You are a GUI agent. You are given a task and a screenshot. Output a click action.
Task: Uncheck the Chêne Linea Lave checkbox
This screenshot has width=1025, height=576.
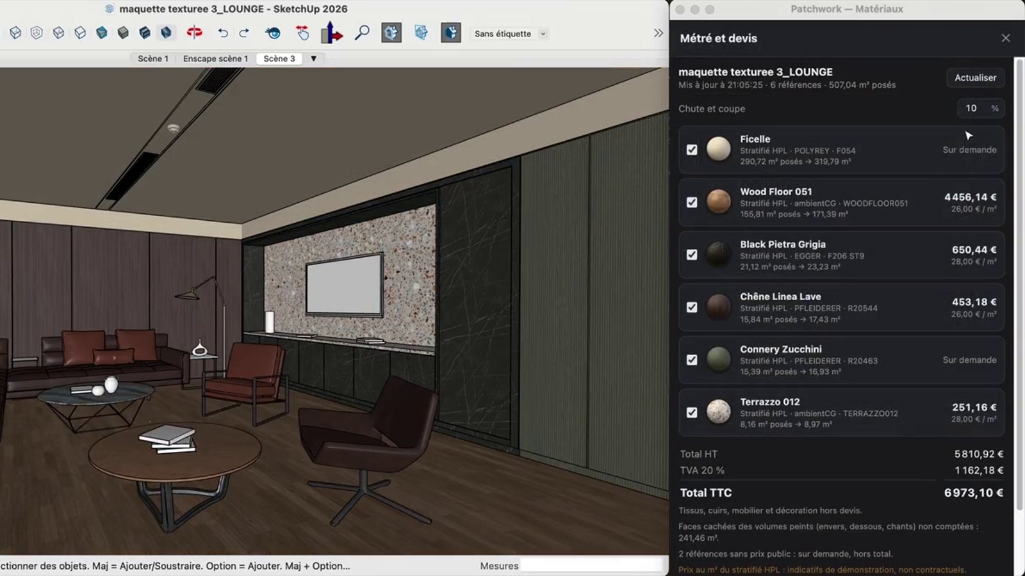point(692,307)
